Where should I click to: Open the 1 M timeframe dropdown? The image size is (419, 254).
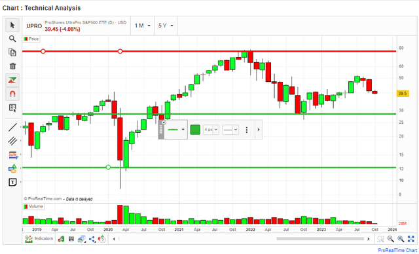[143, 26]
